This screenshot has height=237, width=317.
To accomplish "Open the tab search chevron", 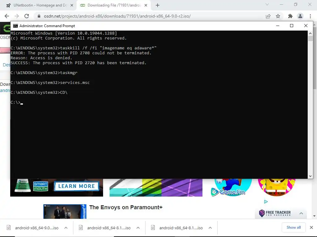I will [x=267, y=4].
